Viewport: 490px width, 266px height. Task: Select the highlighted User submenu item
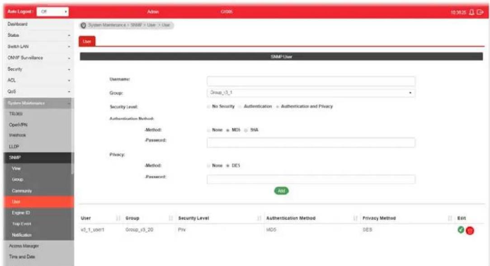[39, 202]
